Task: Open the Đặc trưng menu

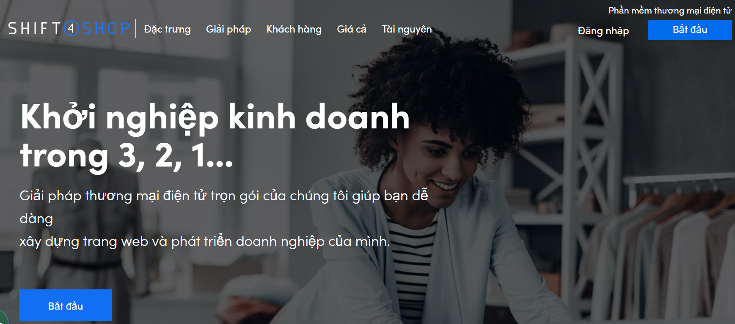Action: (x=167, y=29)
